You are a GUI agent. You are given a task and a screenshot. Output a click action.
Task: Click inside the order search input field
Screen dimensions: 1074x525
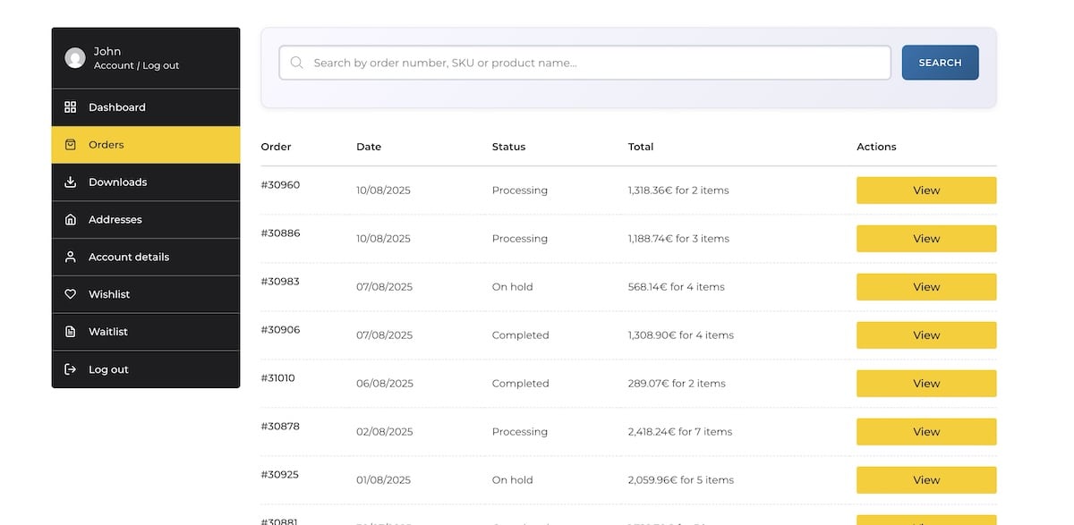(x=582, y=63)
